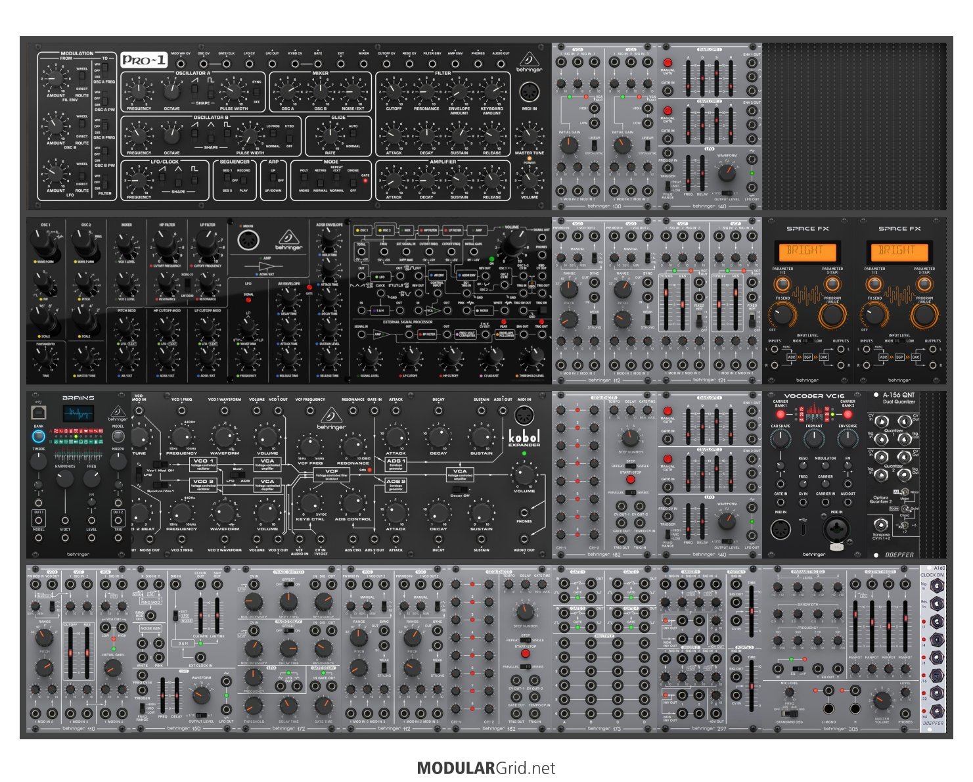Click the Vocoder MIDI IN DIN socket
Image resolution: width=973 pixels, height=782 pixels.
[781, 528]
